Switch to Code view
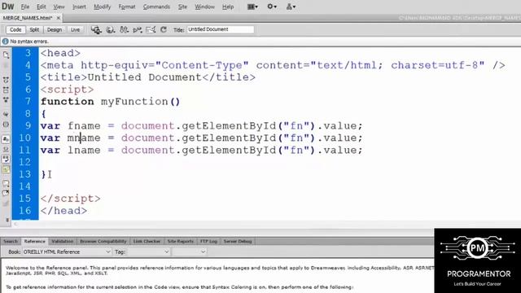The image size is (521, 293). [15, 30]
